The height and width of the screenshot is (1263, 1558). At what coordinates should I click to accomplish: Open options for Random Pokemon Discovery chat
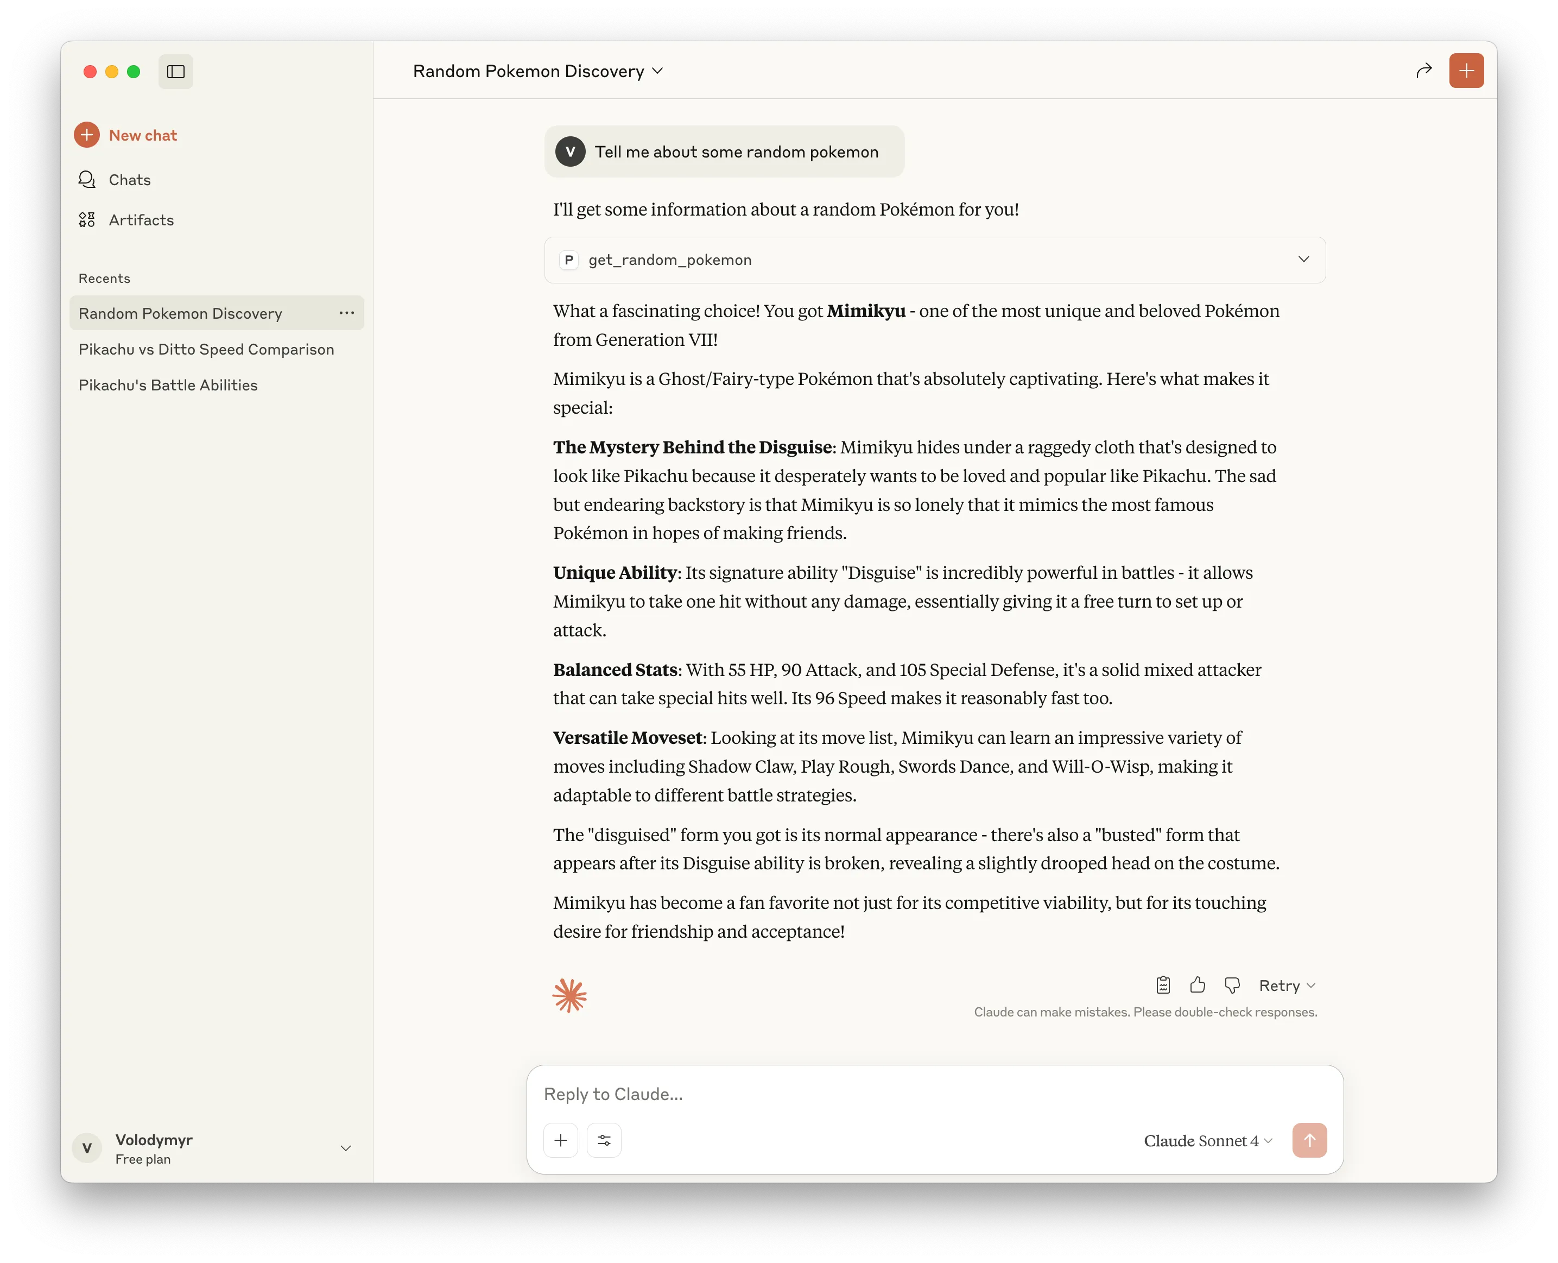(x=346, y=313)
